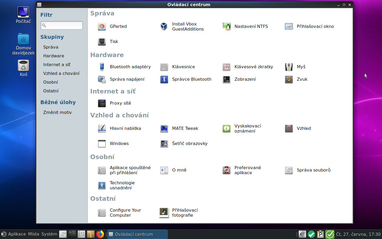Click the volume speaker tray icon
The image size is (382, 239).
(302, 234)
